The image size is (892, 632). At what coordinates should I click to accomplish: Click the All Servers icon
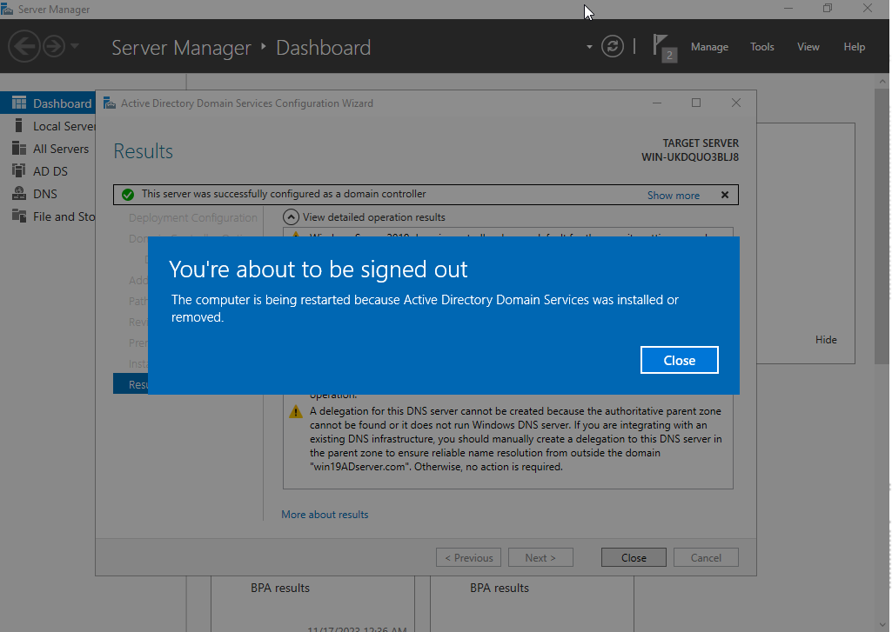pos(19,148)
